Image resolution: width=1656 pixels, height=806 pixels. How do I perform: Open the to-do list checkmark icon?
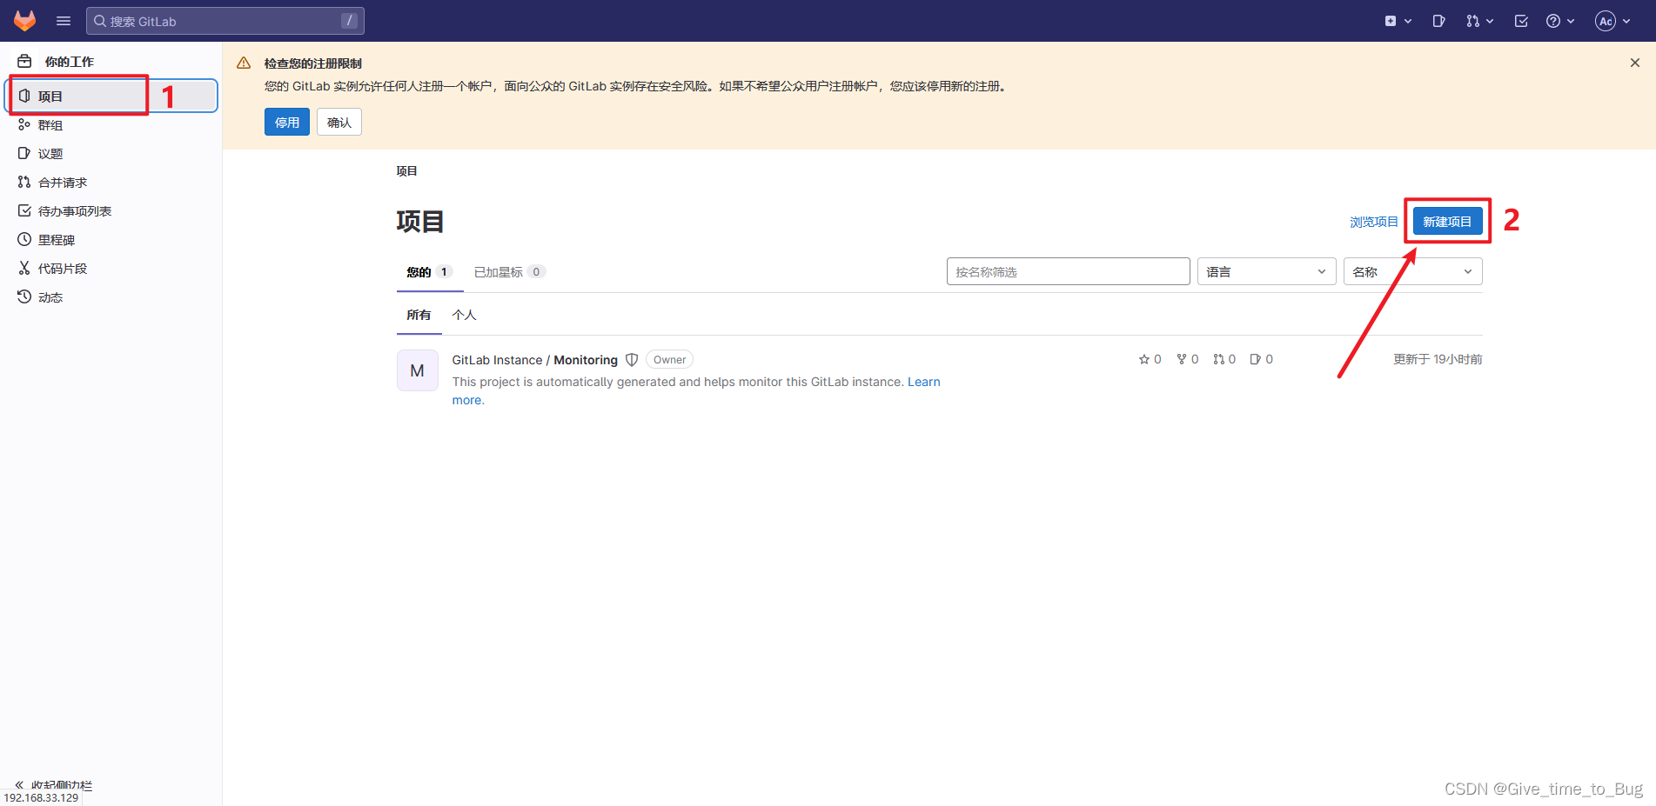pos(1521,21)
